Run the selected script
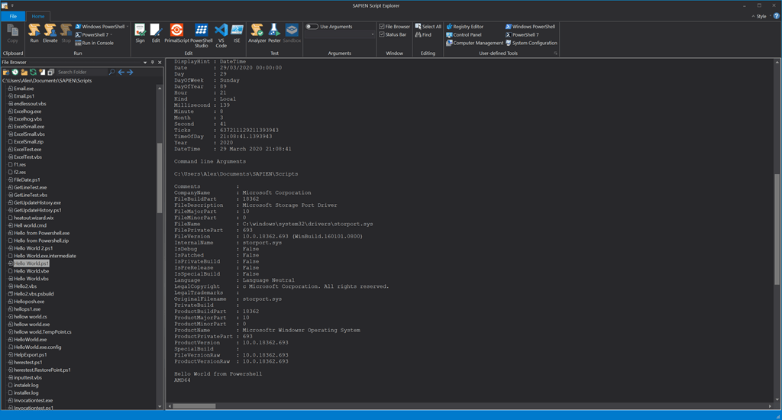The width and height of the screenshot is (782, 420). click(x=34, y=34)
